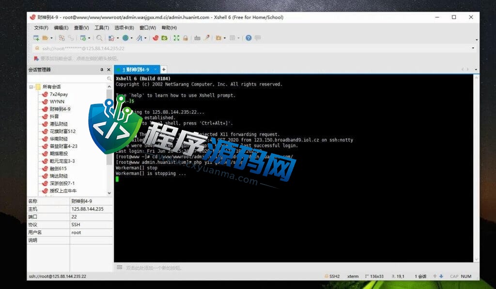
Task: Click the font letter-A toolbar icon
Action: click(x=139, y=38)
